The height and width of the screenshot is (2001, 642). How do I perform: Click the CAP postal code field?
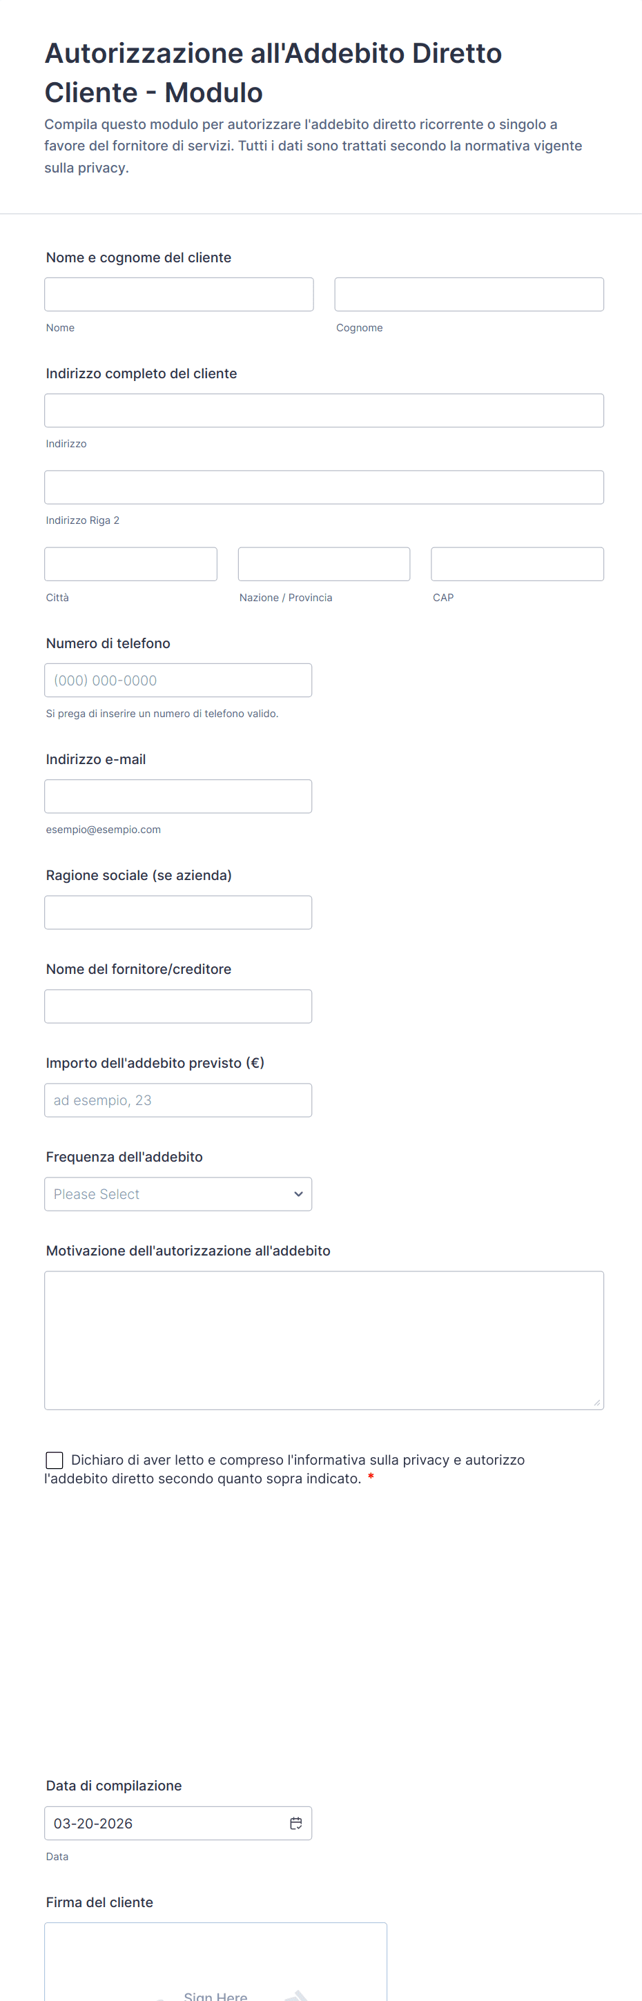[x=517, y=564]
